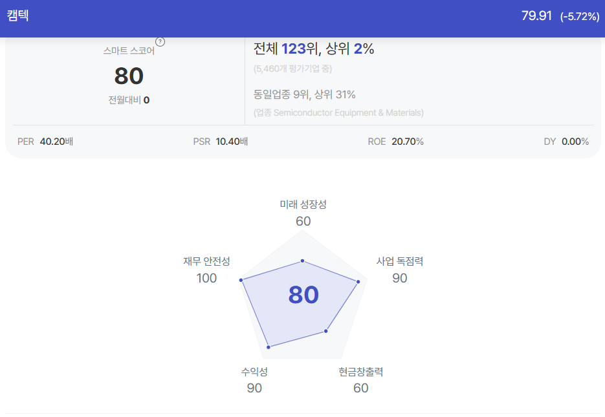Select the ROE 20.70% metric
This screenshot has height=417, width=605.
coord(395,142)
